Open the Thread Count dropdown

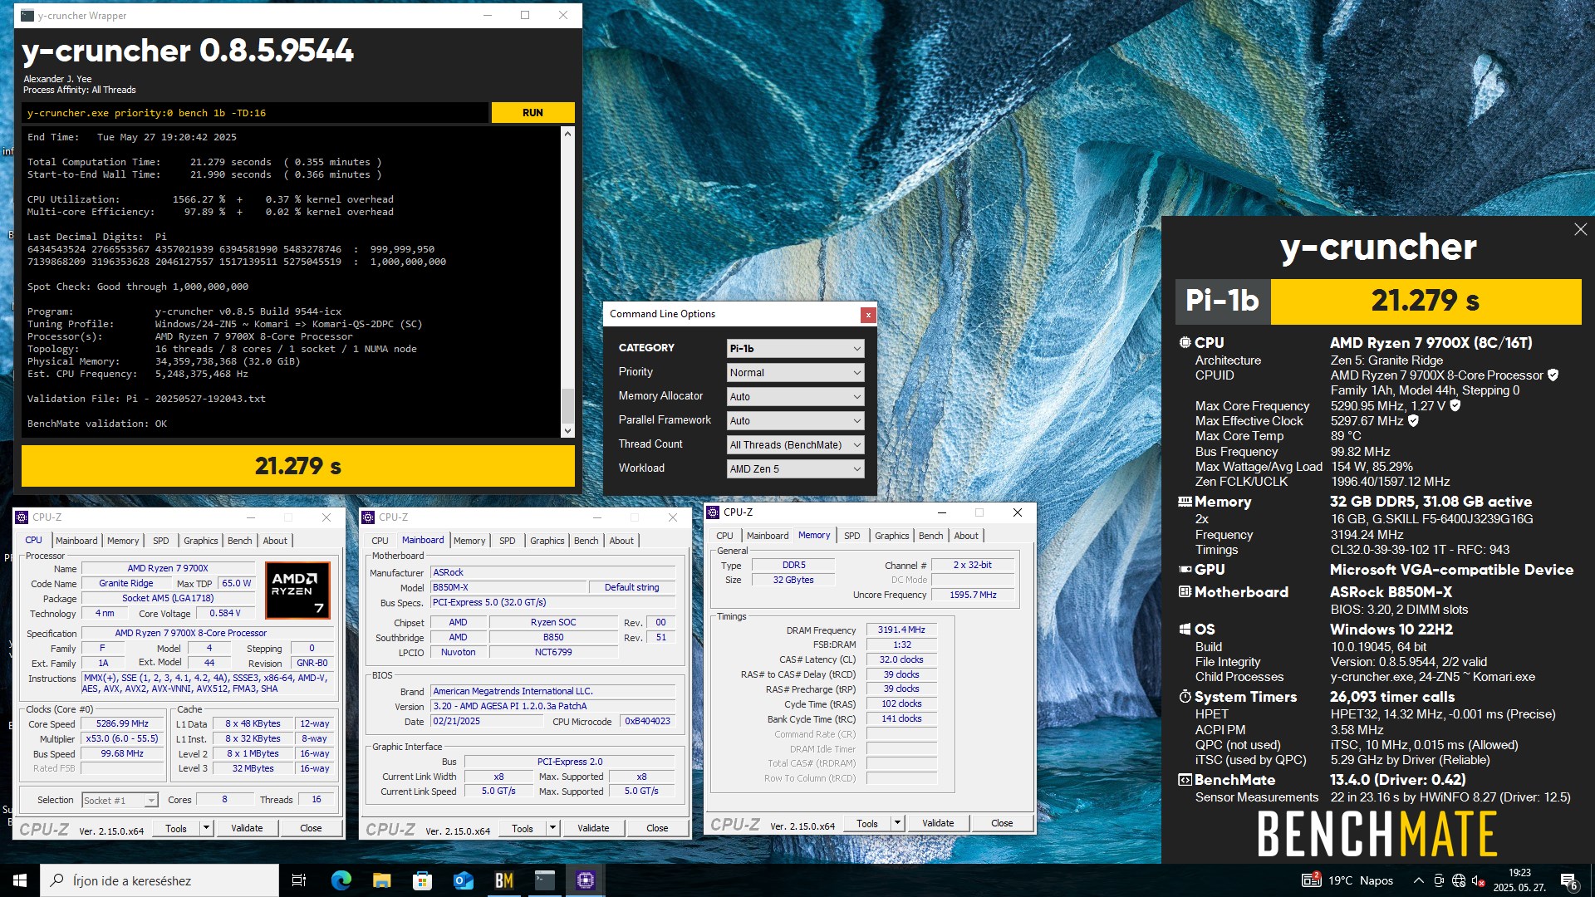coord(795,445)
